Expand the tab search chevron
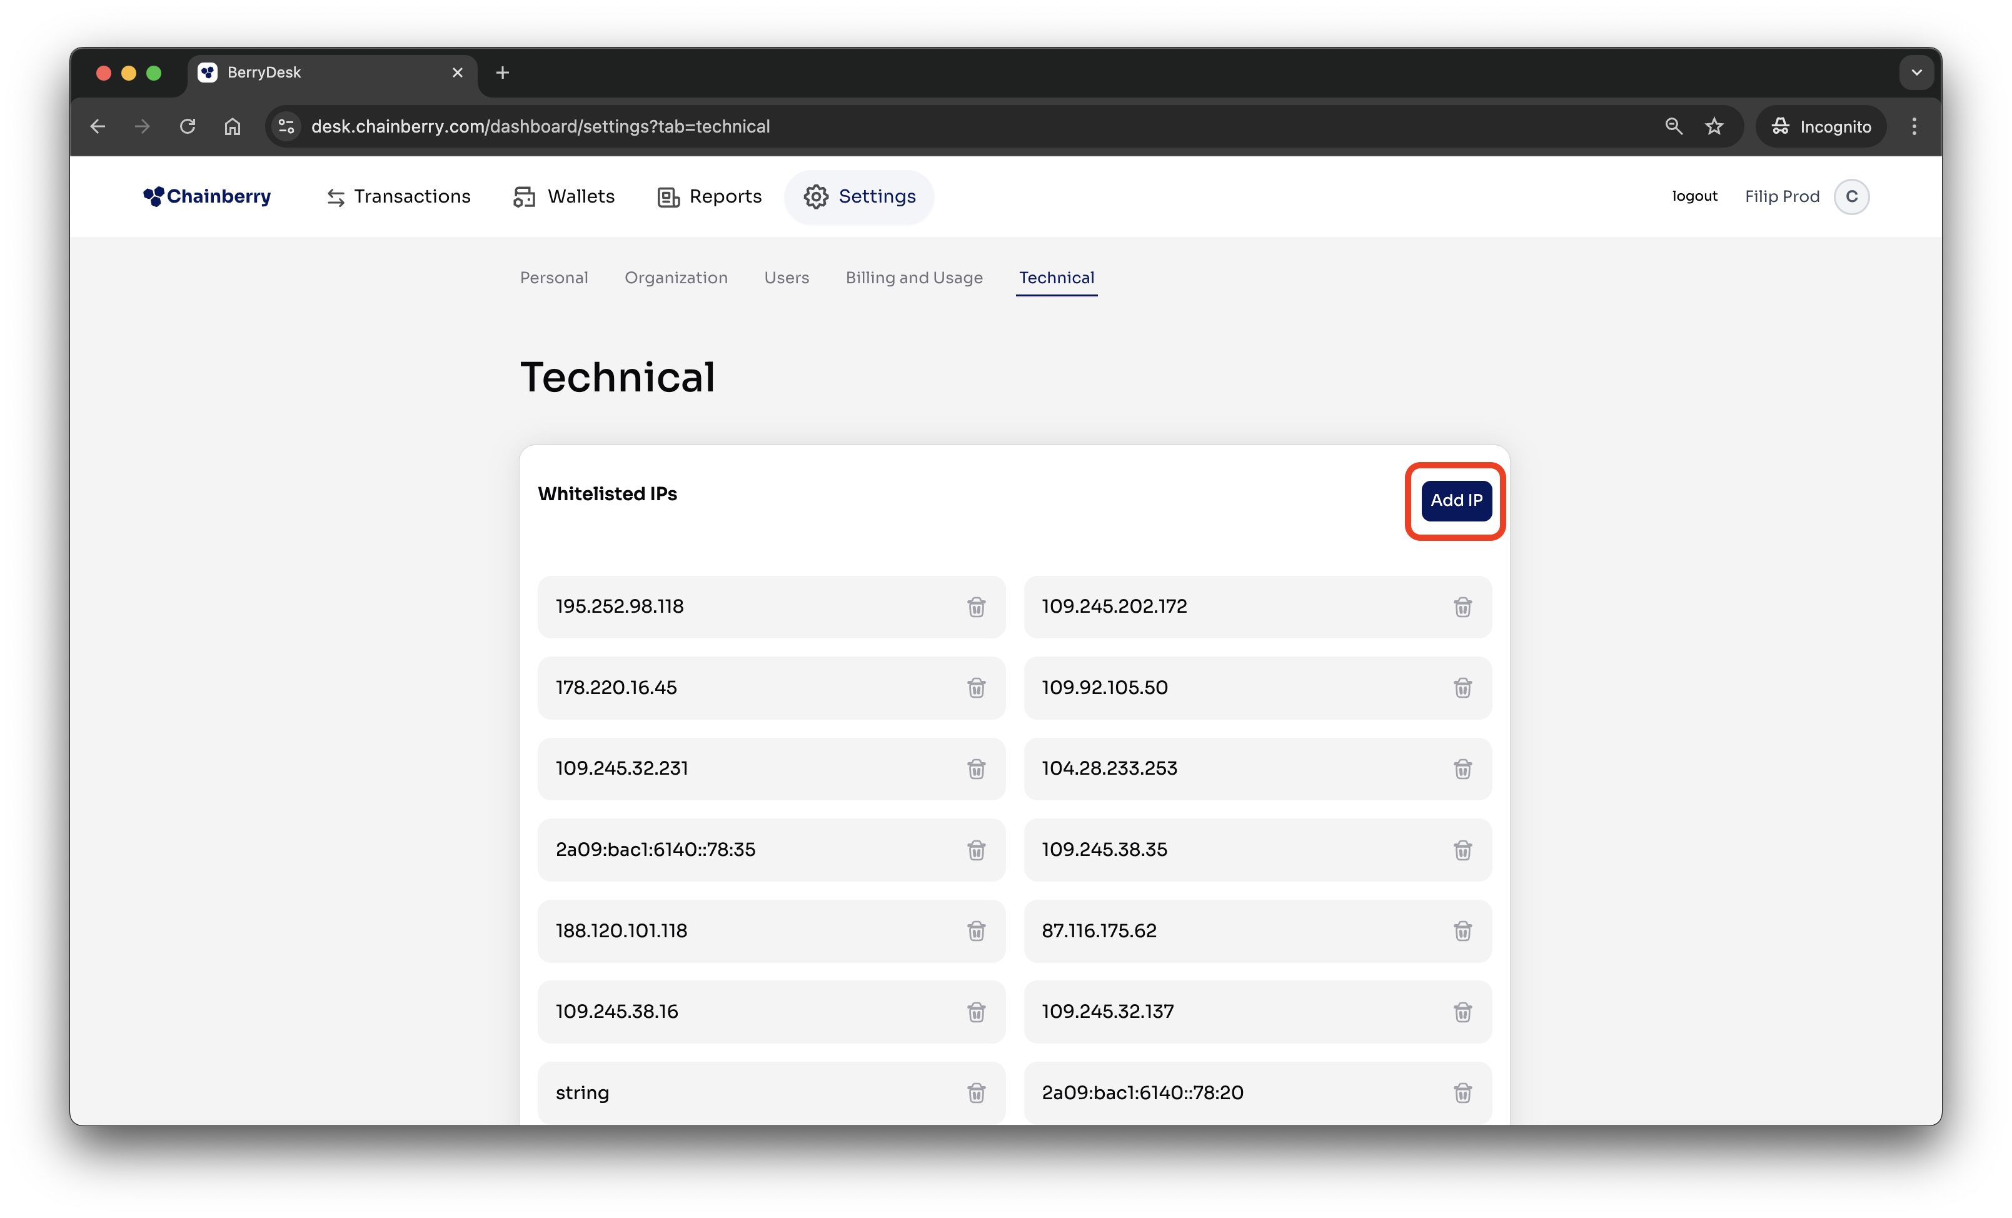 (1916, 73)
